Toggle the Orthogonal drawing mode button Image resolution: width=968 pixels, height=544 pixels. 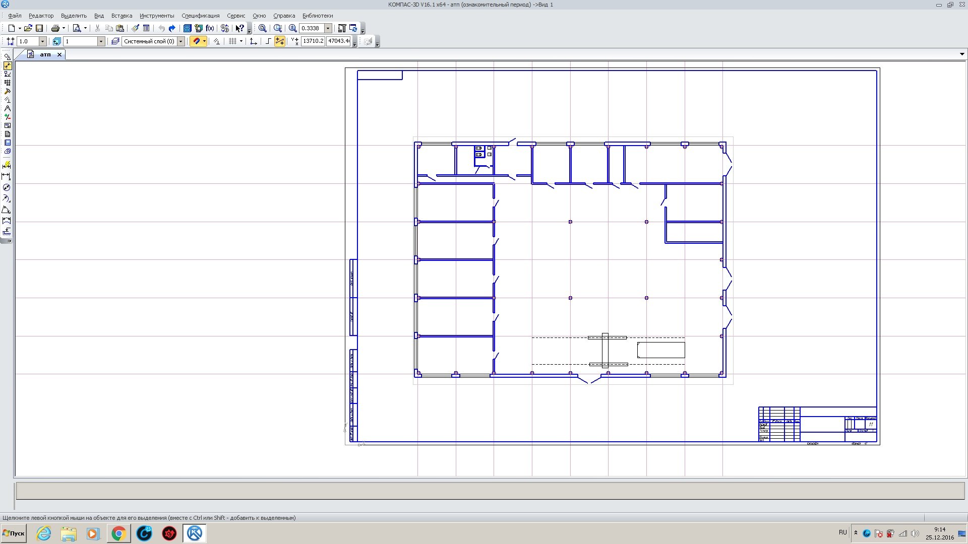pyautogui.click(x=268, y=41)
